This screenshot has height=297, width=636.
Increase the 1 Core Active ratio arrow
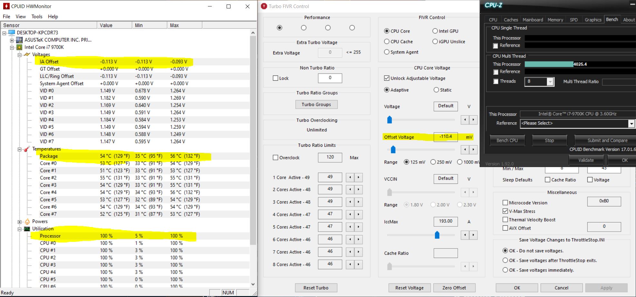click(358, 177)
